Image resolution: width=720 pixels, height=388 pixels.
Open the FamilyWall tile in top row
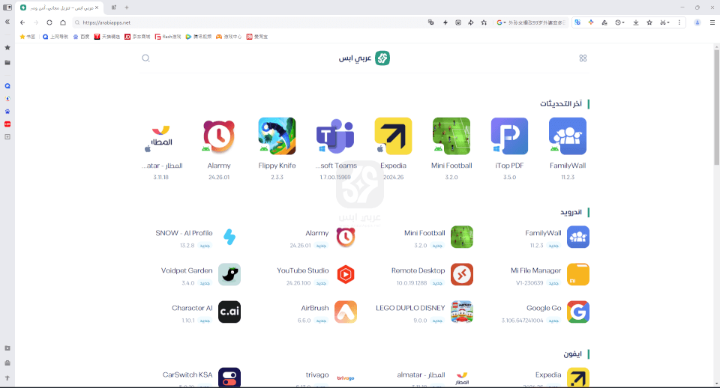[568, 148]
